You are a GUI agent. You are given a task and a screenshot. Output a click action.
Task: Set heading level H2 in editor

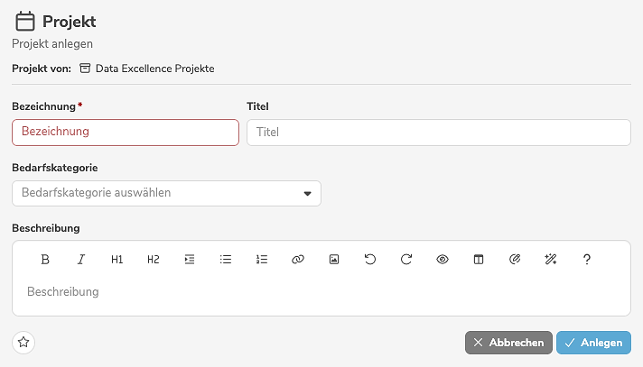(154, 260)
